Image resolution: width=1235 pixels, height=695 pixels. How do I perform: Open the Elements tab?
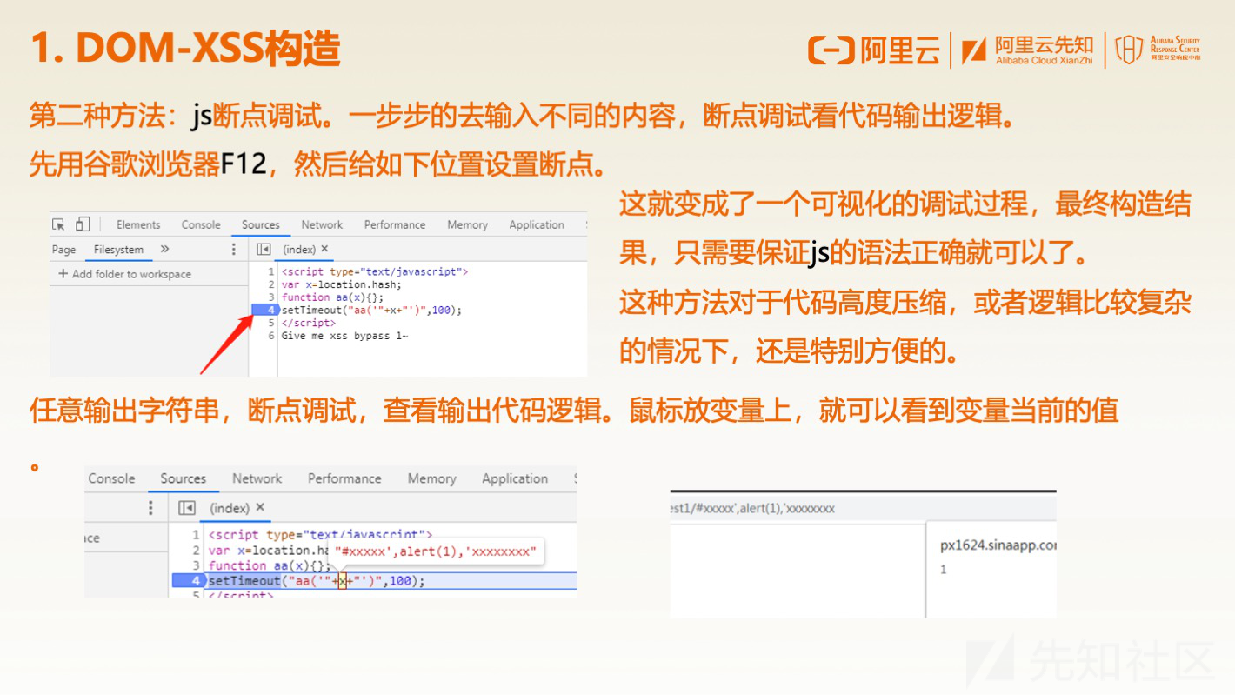[138, 224]
